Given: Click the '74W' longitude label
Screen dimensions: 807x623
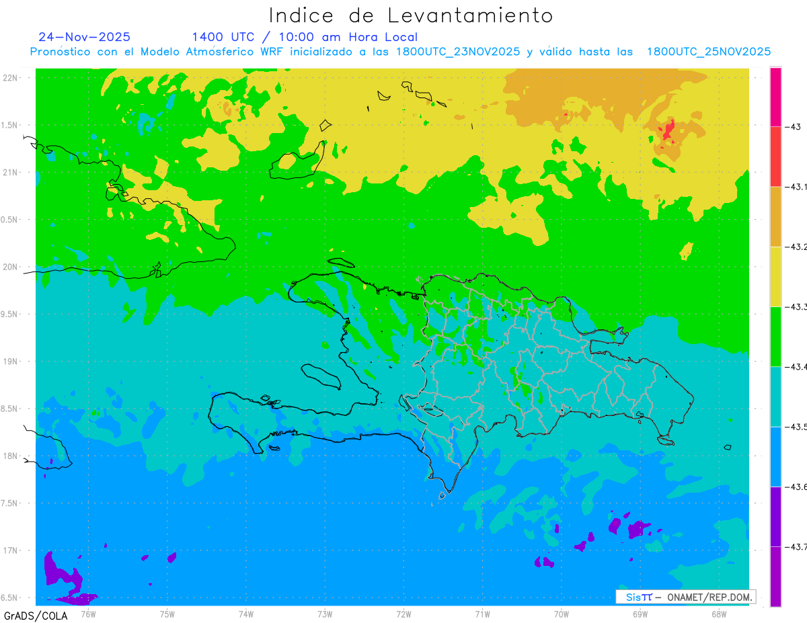Looking at the screenshot, I should point(246,614).
